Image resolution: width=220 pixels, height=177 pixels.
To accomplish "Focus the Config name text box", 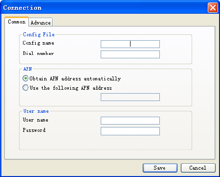I will [x=130, y=44].
